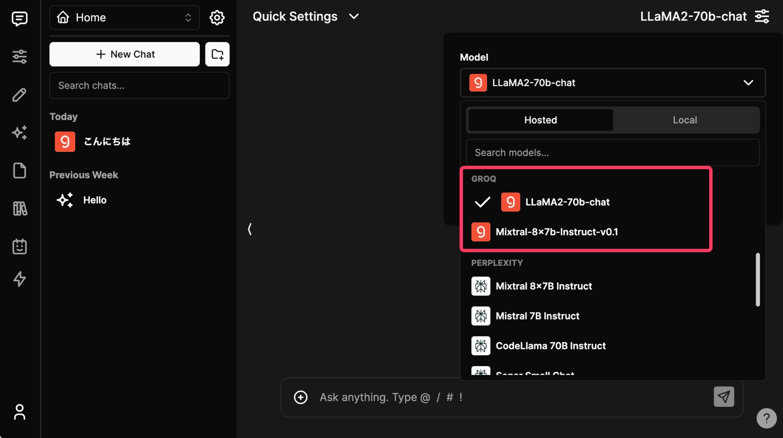Open the chats icon in sidebar
This screenshot has height=438, width=783.
20,18
